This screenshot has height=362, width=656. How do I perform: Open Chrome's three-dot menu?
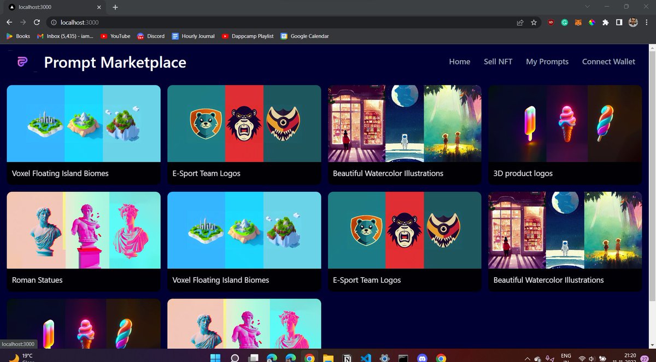coord(646,22)
